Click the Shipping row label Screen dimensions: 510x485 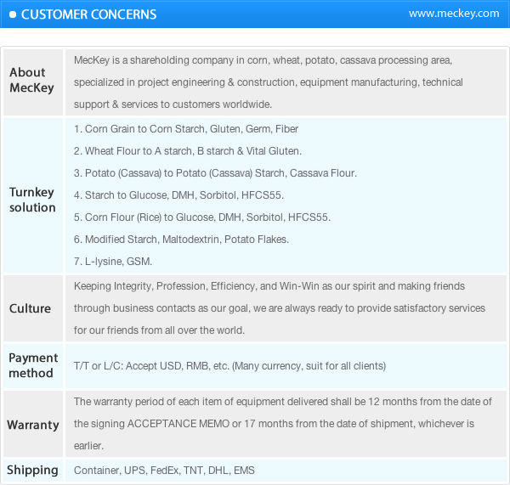point(33,470)
